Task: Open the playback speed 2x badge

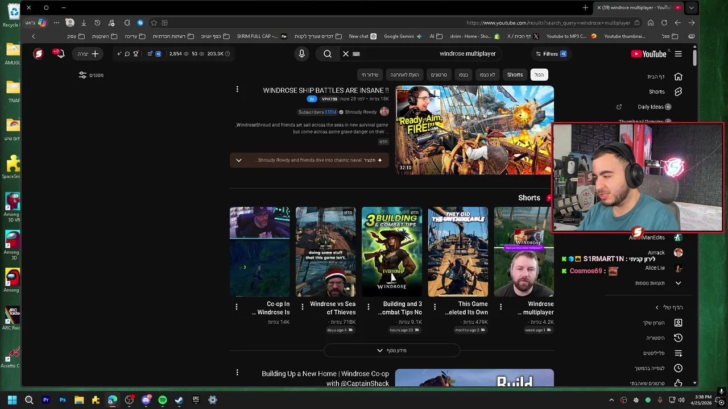Action: 312,99
